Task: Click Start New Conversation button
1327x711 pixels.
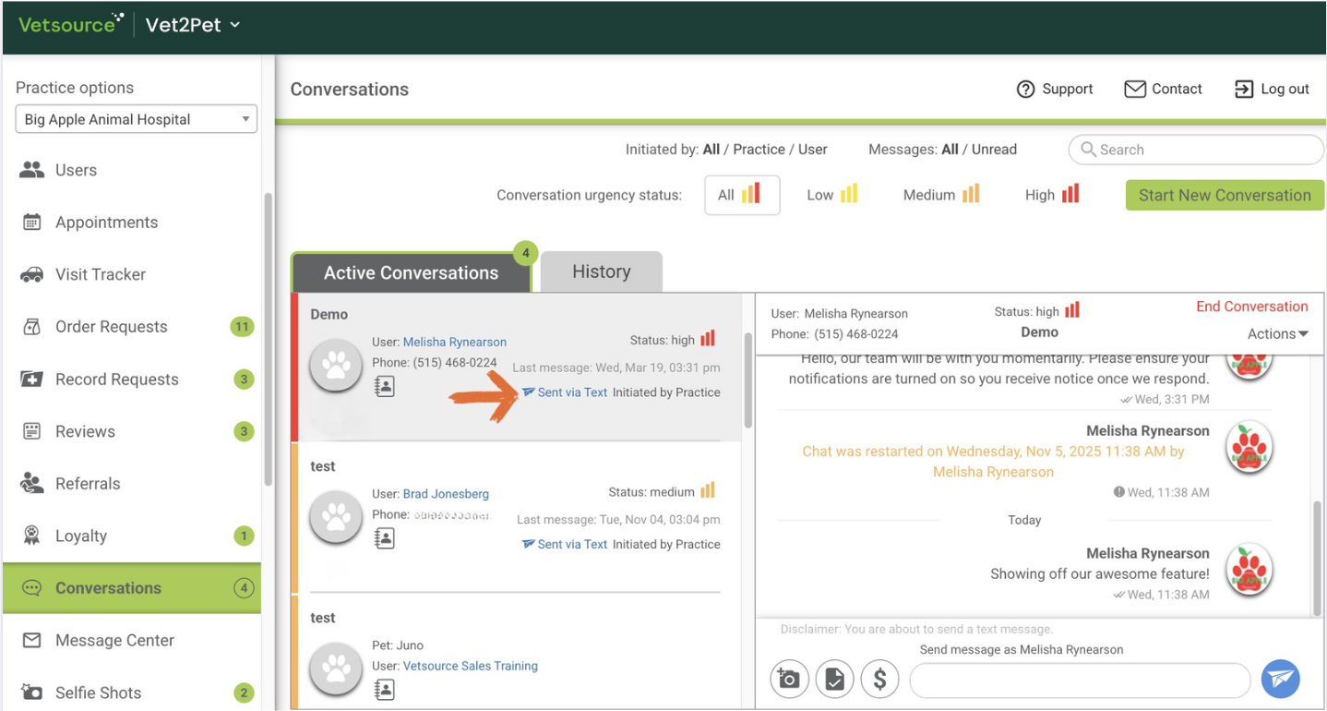Action: click(x=1224, y=195)
